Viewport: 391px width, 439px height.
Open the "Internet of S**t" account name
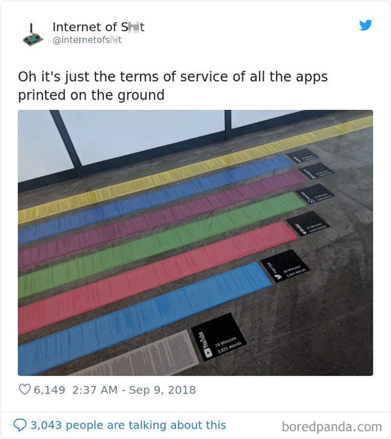point(98,27)
